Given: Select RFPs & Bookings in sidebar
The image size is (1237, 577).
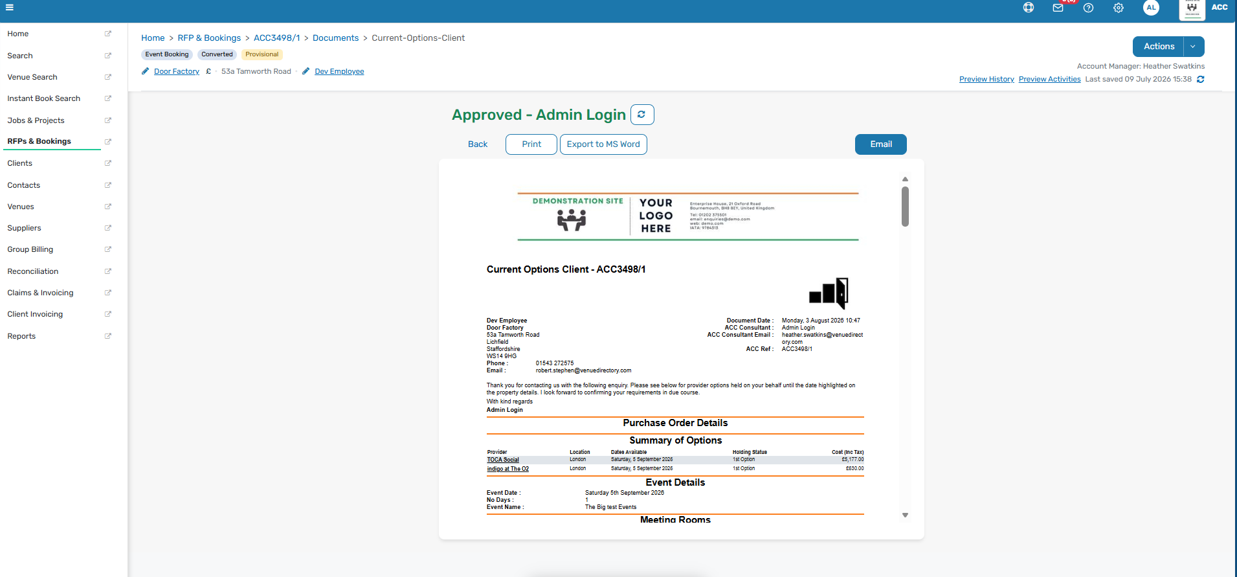Looking at the screenshot, I should [39, 141].
